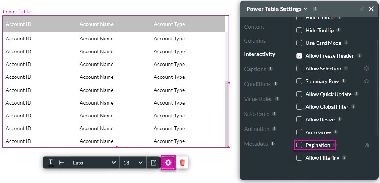
Task: Click the table's bottom-center resize handle
Action: pyautogui.click(x=117, y=147)
